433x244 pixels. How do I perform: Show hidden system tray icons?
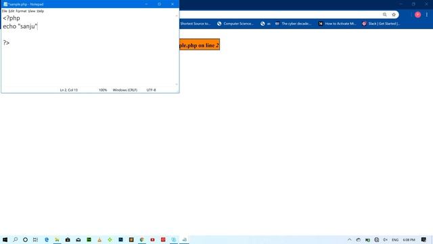(x=349, y=239)
